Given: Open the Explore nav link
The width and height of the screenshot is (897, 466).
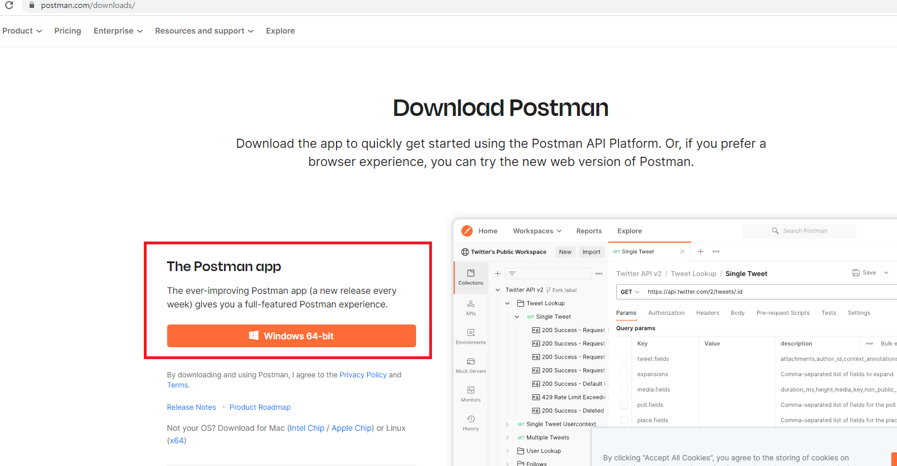Looking at the screenshot, I should (280, 31).
